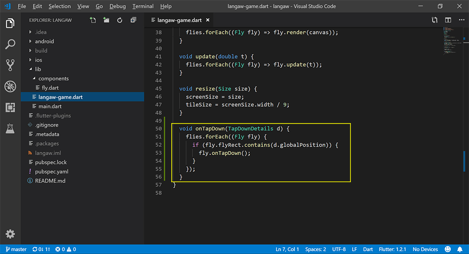This screenshot has height=254, width=469.
Task: Refresh the Explorer file tree
Action: 120,20
